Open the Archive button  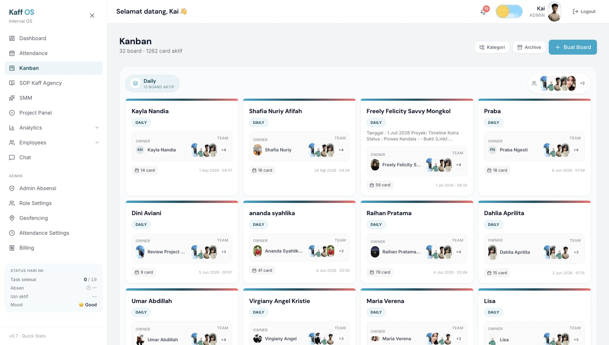[x=529, y=47]
